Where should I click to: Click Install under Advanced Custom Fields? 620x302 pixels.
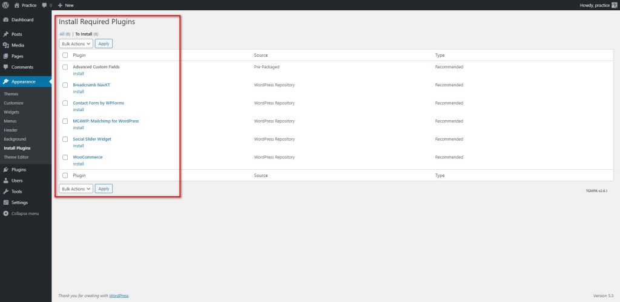(x=78, y=74)
